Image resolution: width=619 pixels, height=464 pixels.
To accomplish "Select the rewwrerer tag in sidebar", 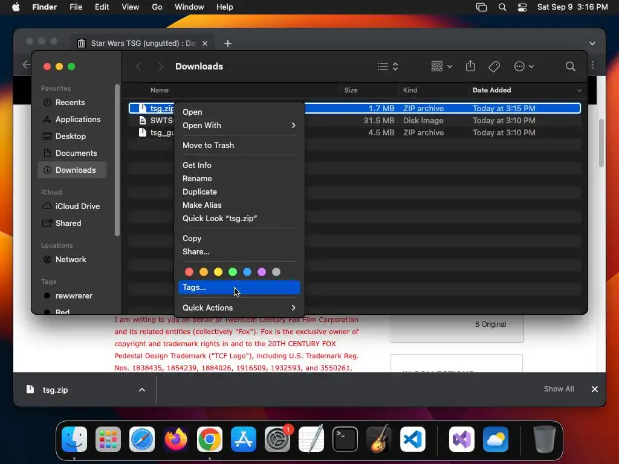I will 72,296.
